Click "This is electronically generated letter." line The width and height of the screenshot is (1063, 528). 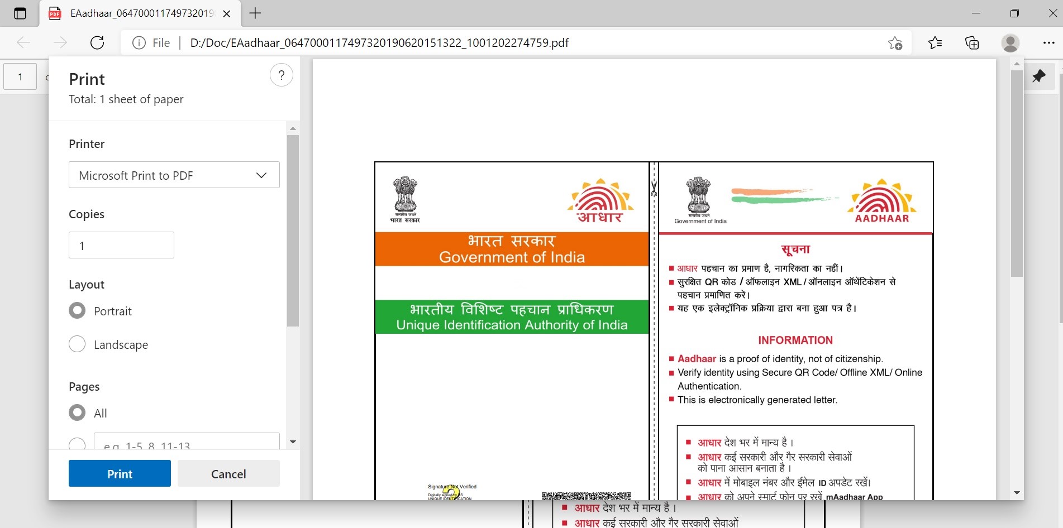(757, 400)
